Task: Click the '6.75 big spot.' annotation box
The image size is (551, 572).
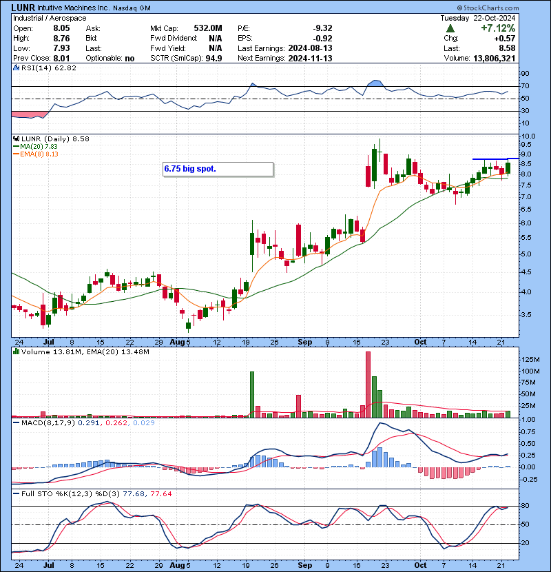Action: coord(218,169)
